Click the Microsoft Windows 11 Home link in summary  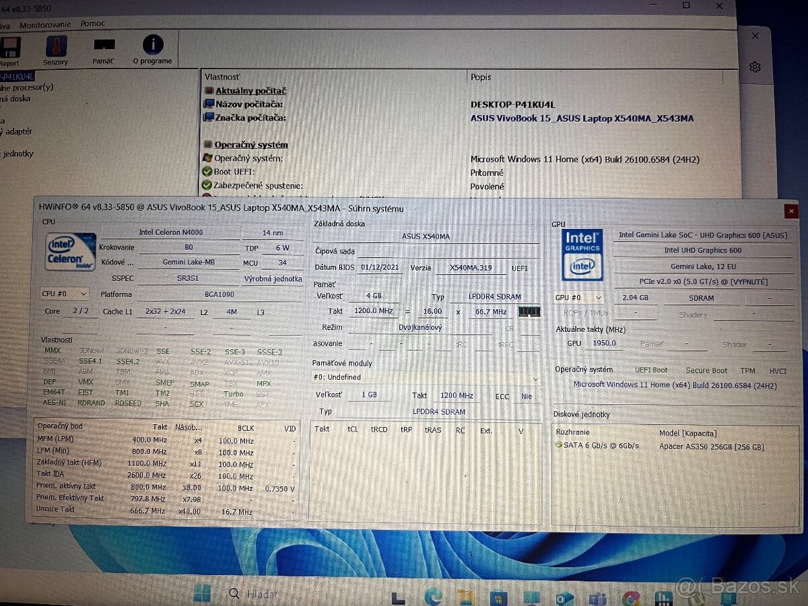pos(674,385)
